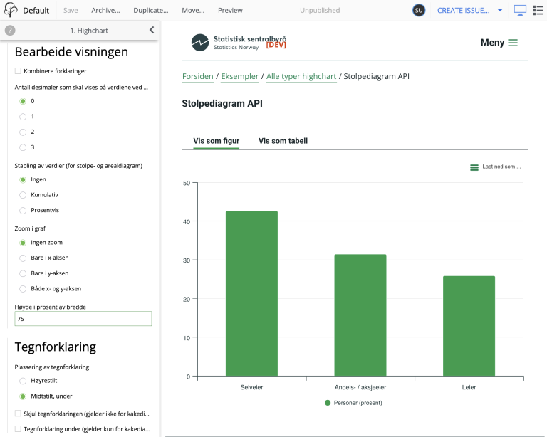Enable the Kombinere forklaringer checkbox
This screenshot has height=437, width=547.
pyautogui.click(x=18, y=71)
